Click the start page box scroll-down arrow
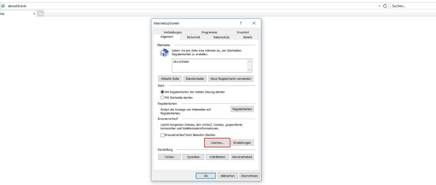This screenshot has height=185, width=436. tap(250, 70)
